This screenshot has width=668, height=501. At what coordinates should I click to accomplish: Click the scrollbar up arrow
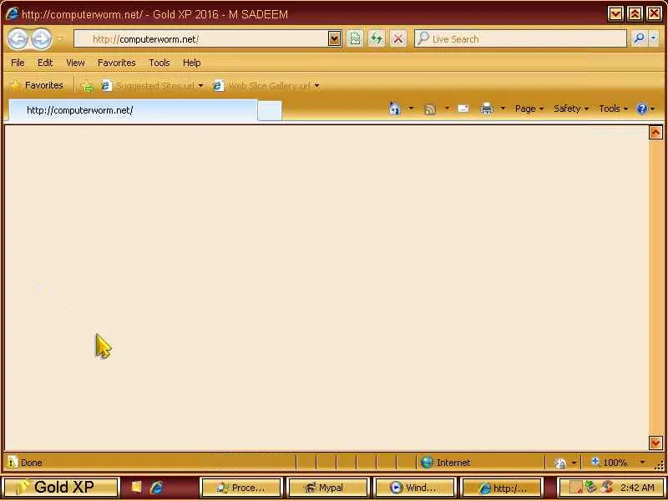point(655,133)
